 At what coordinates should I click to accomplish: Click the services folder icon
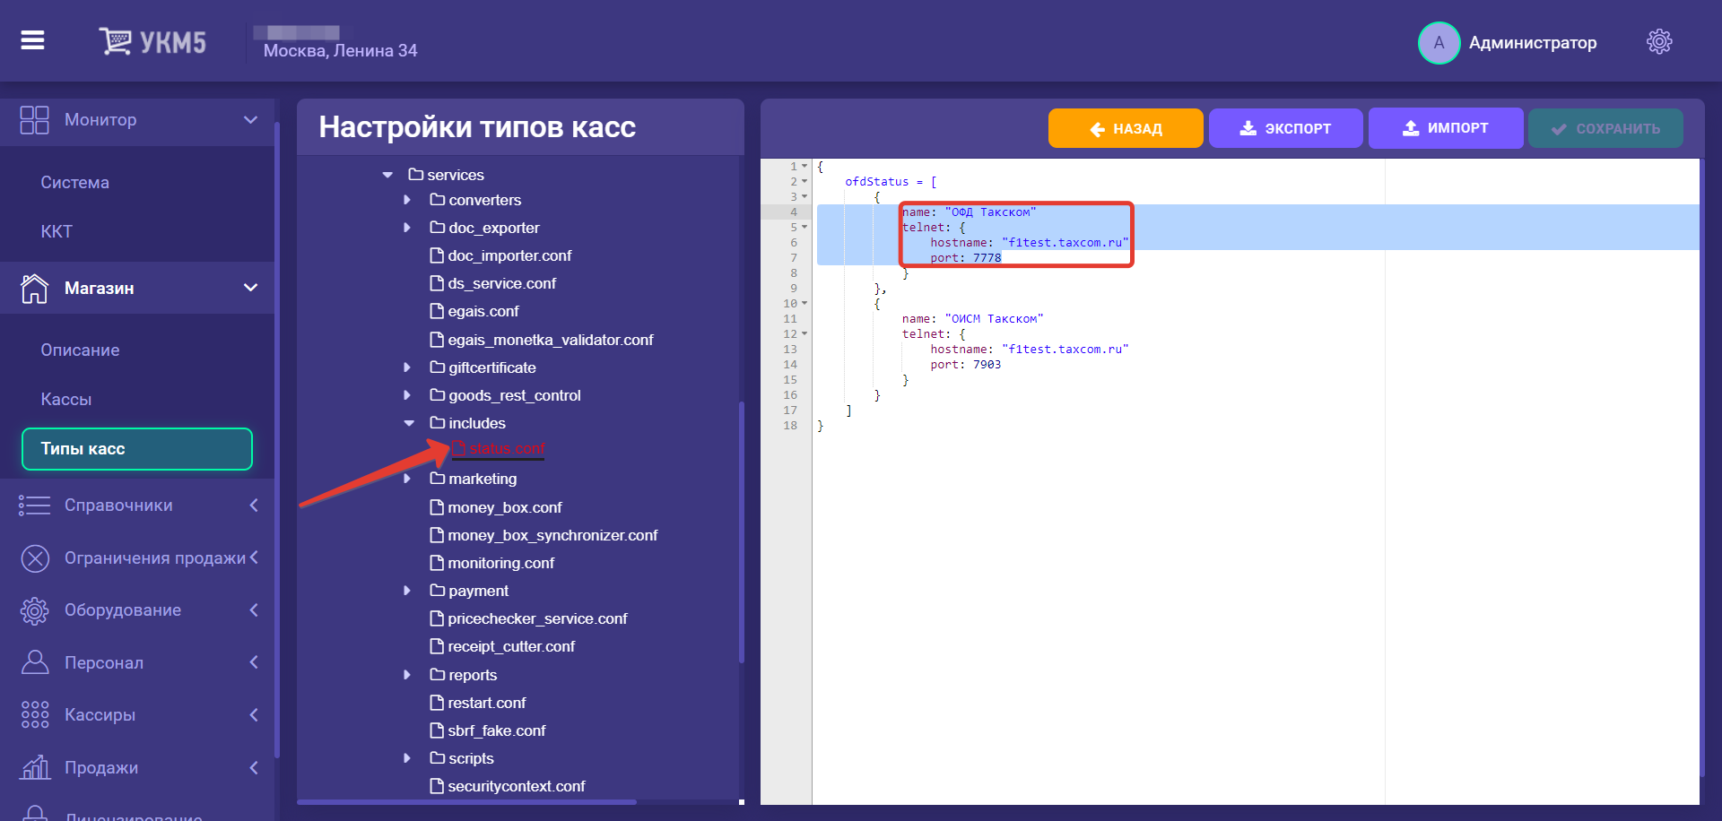point(415,174)
